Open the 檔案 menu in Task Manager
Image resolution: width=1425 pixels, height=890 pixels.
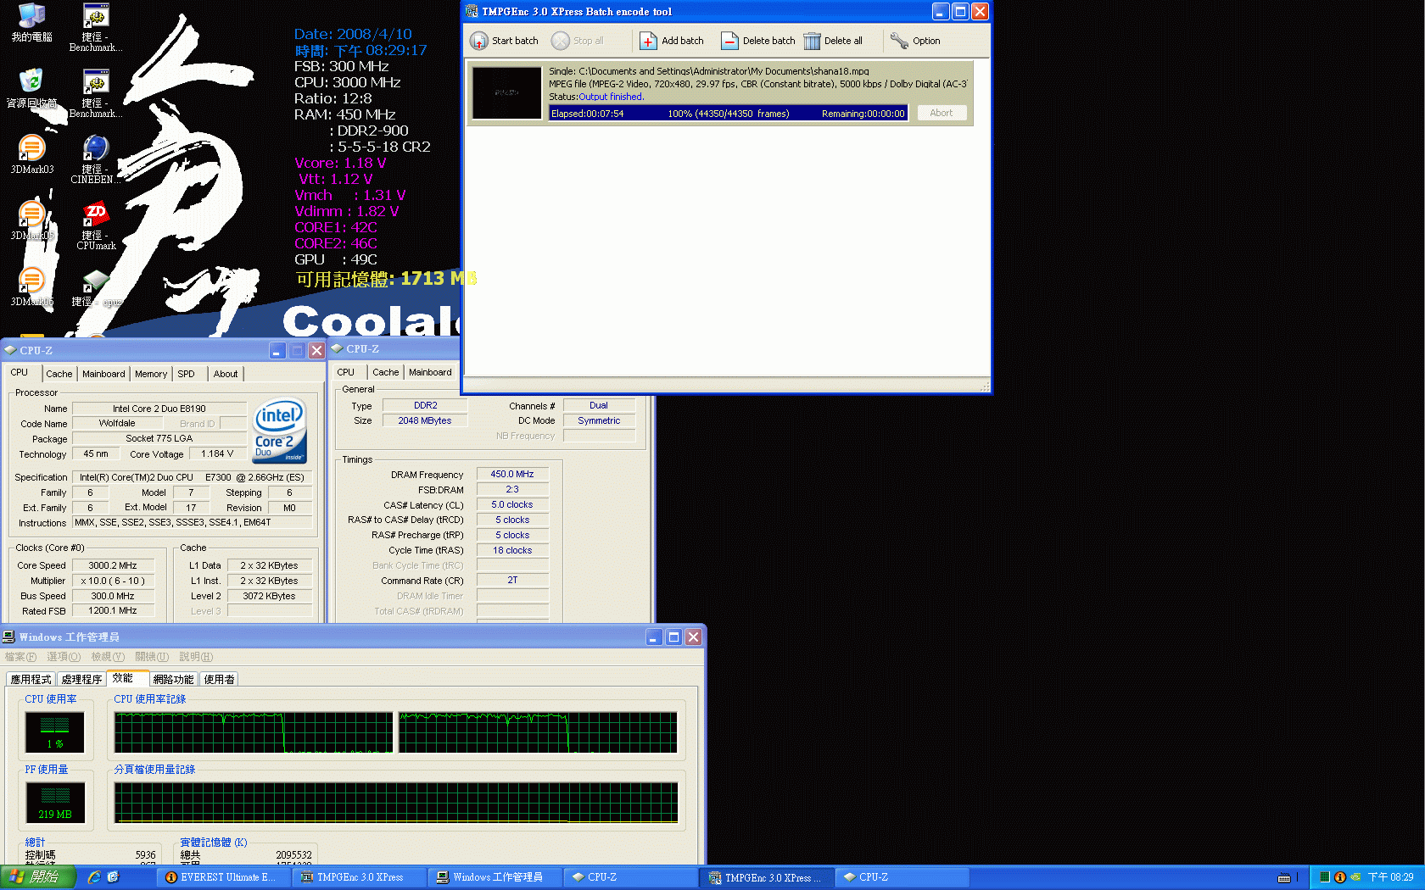(x=20, y=657)
